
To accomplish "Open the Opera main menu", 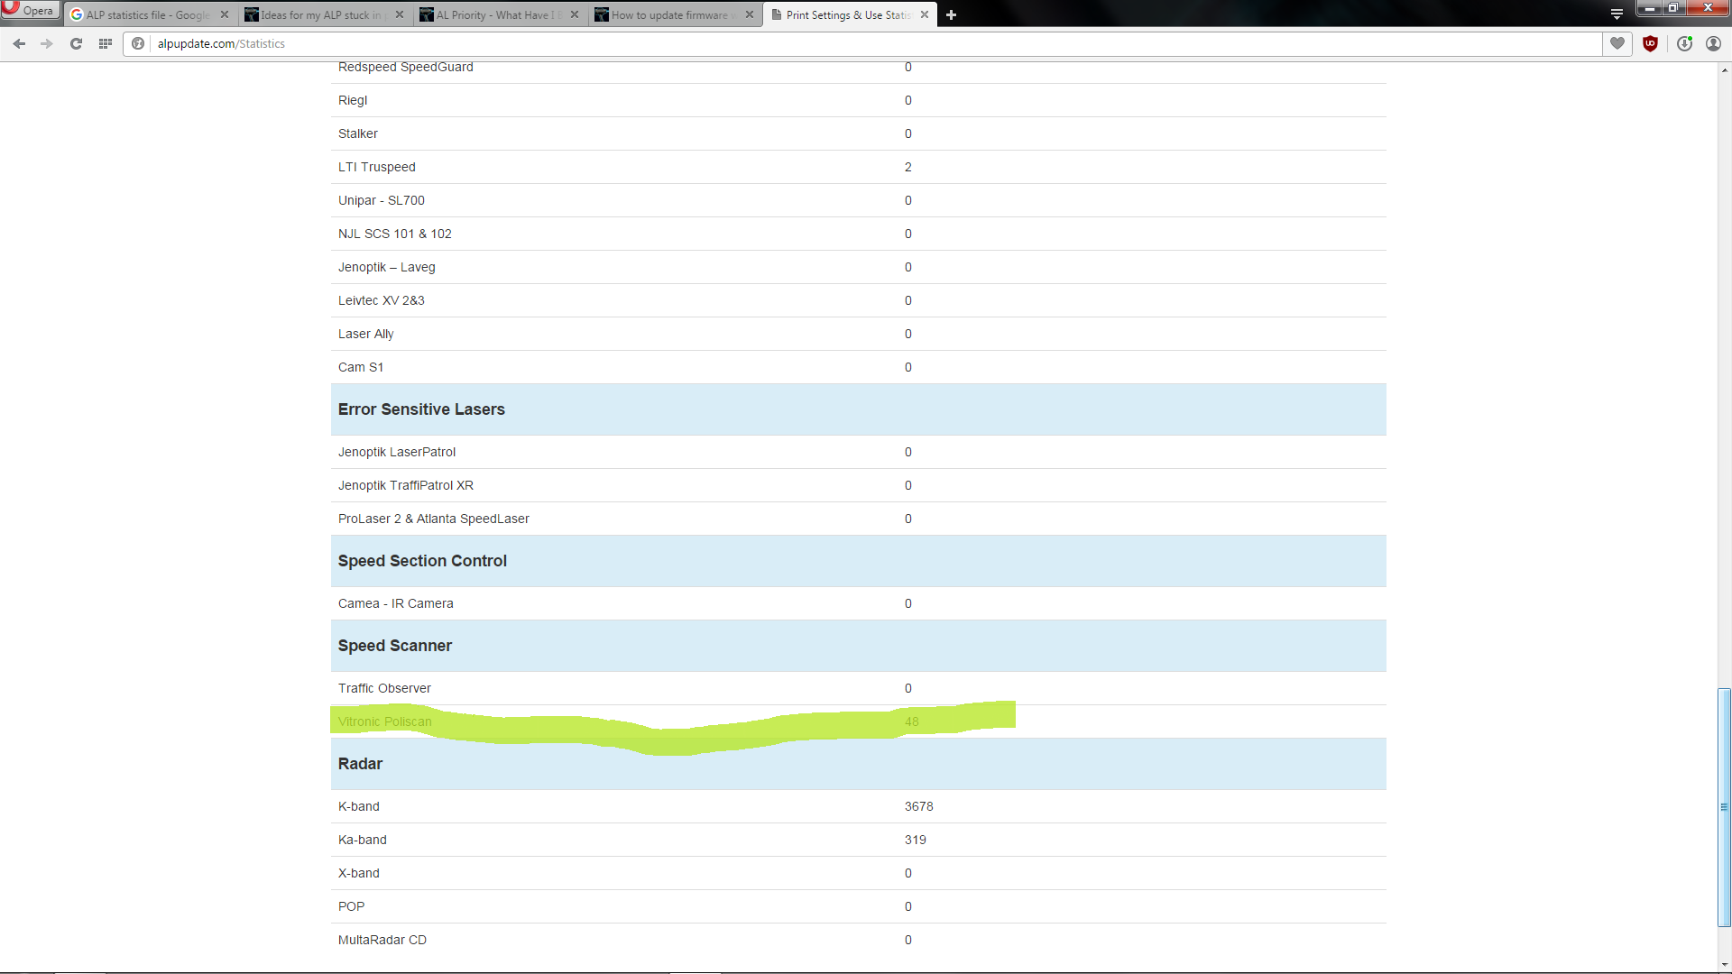I will 30,10.
